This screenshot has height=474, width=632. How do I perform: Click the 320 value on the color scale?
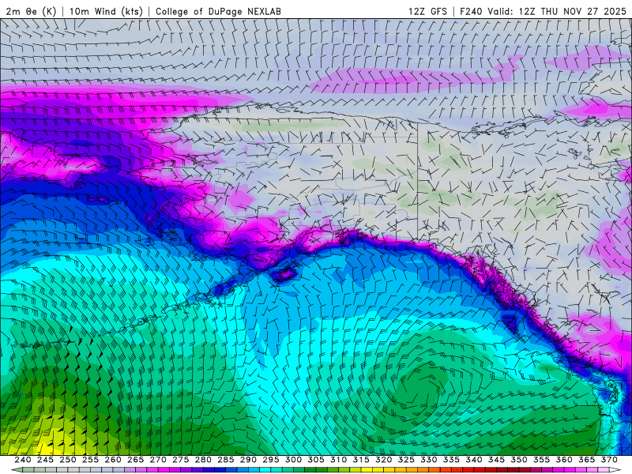(x=384, y=460)
